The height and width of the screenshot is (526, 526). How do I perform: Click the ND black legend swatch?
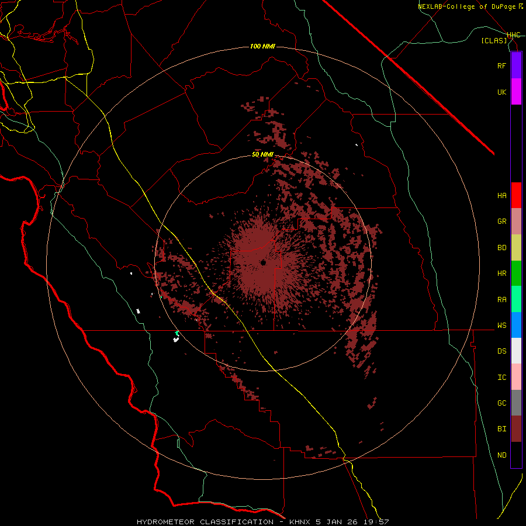516,455
